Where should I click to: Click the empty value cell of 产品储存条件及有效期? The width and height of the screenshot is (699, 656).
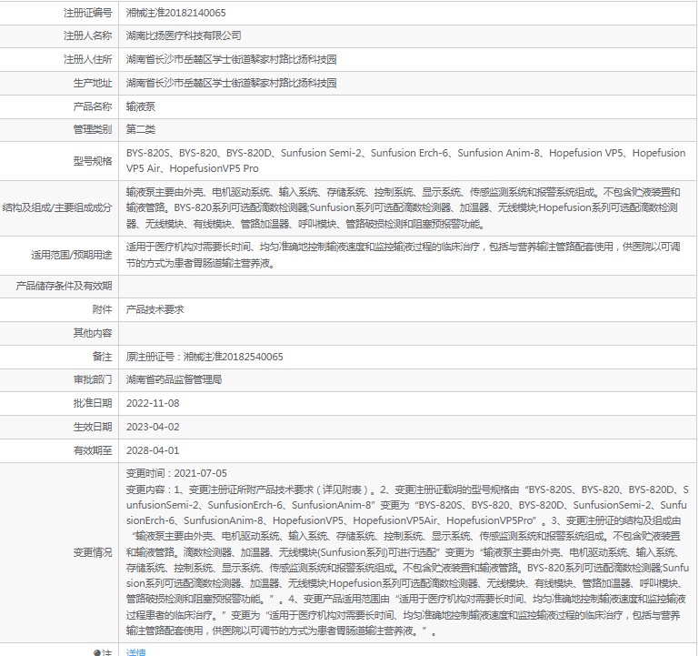[407, 286]
